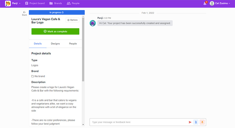This screenshot has height=128, width=235.
Task: Open the Penji workspace dropdown
Action: point(16,3)
